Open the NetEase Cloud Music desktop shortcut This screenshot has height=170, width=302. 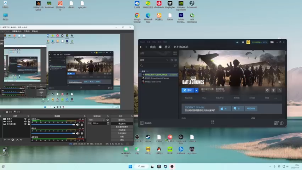click(159, 5)
